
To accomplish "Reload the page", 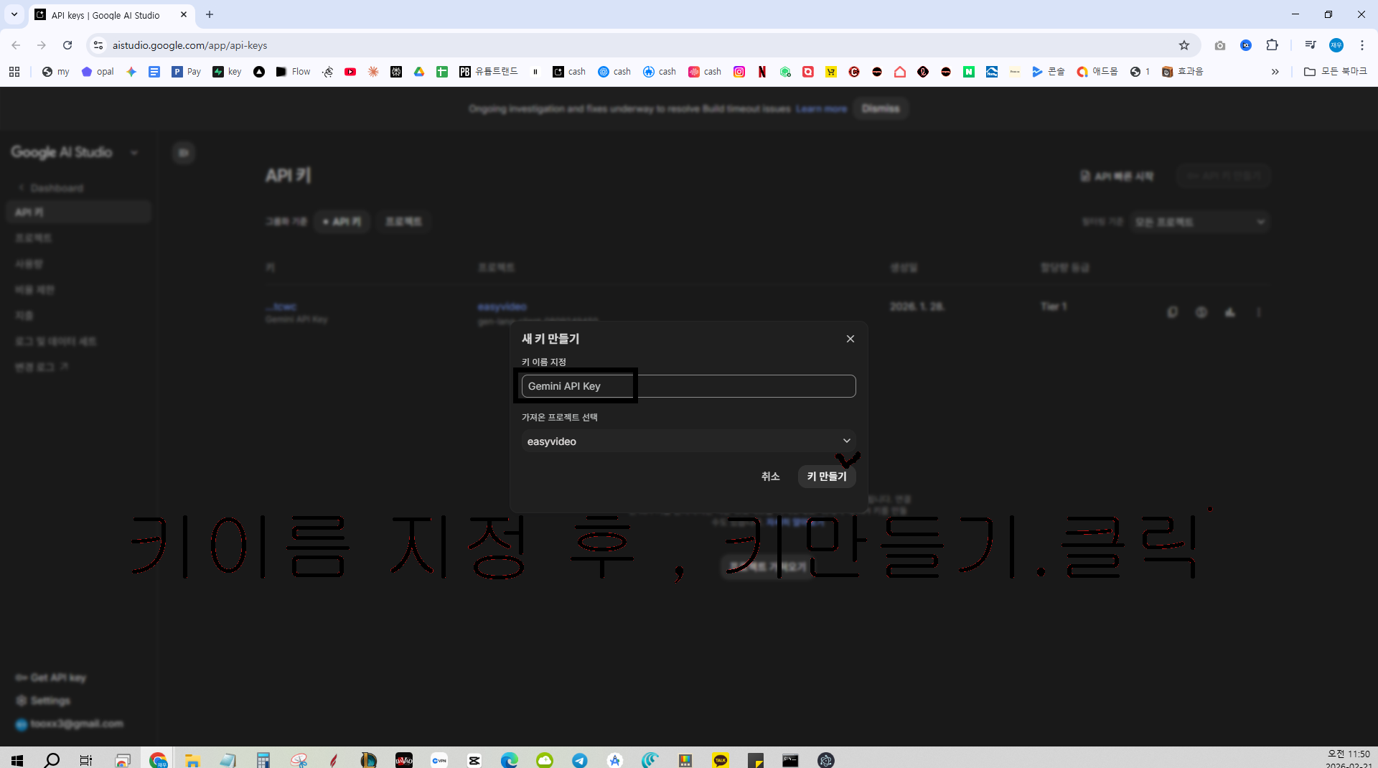I will (67, 45).
